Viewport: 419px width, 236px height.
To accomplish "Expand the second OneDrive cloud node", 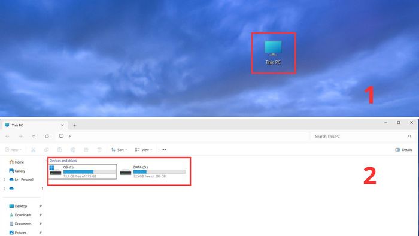I will click(x=5, y=189).
